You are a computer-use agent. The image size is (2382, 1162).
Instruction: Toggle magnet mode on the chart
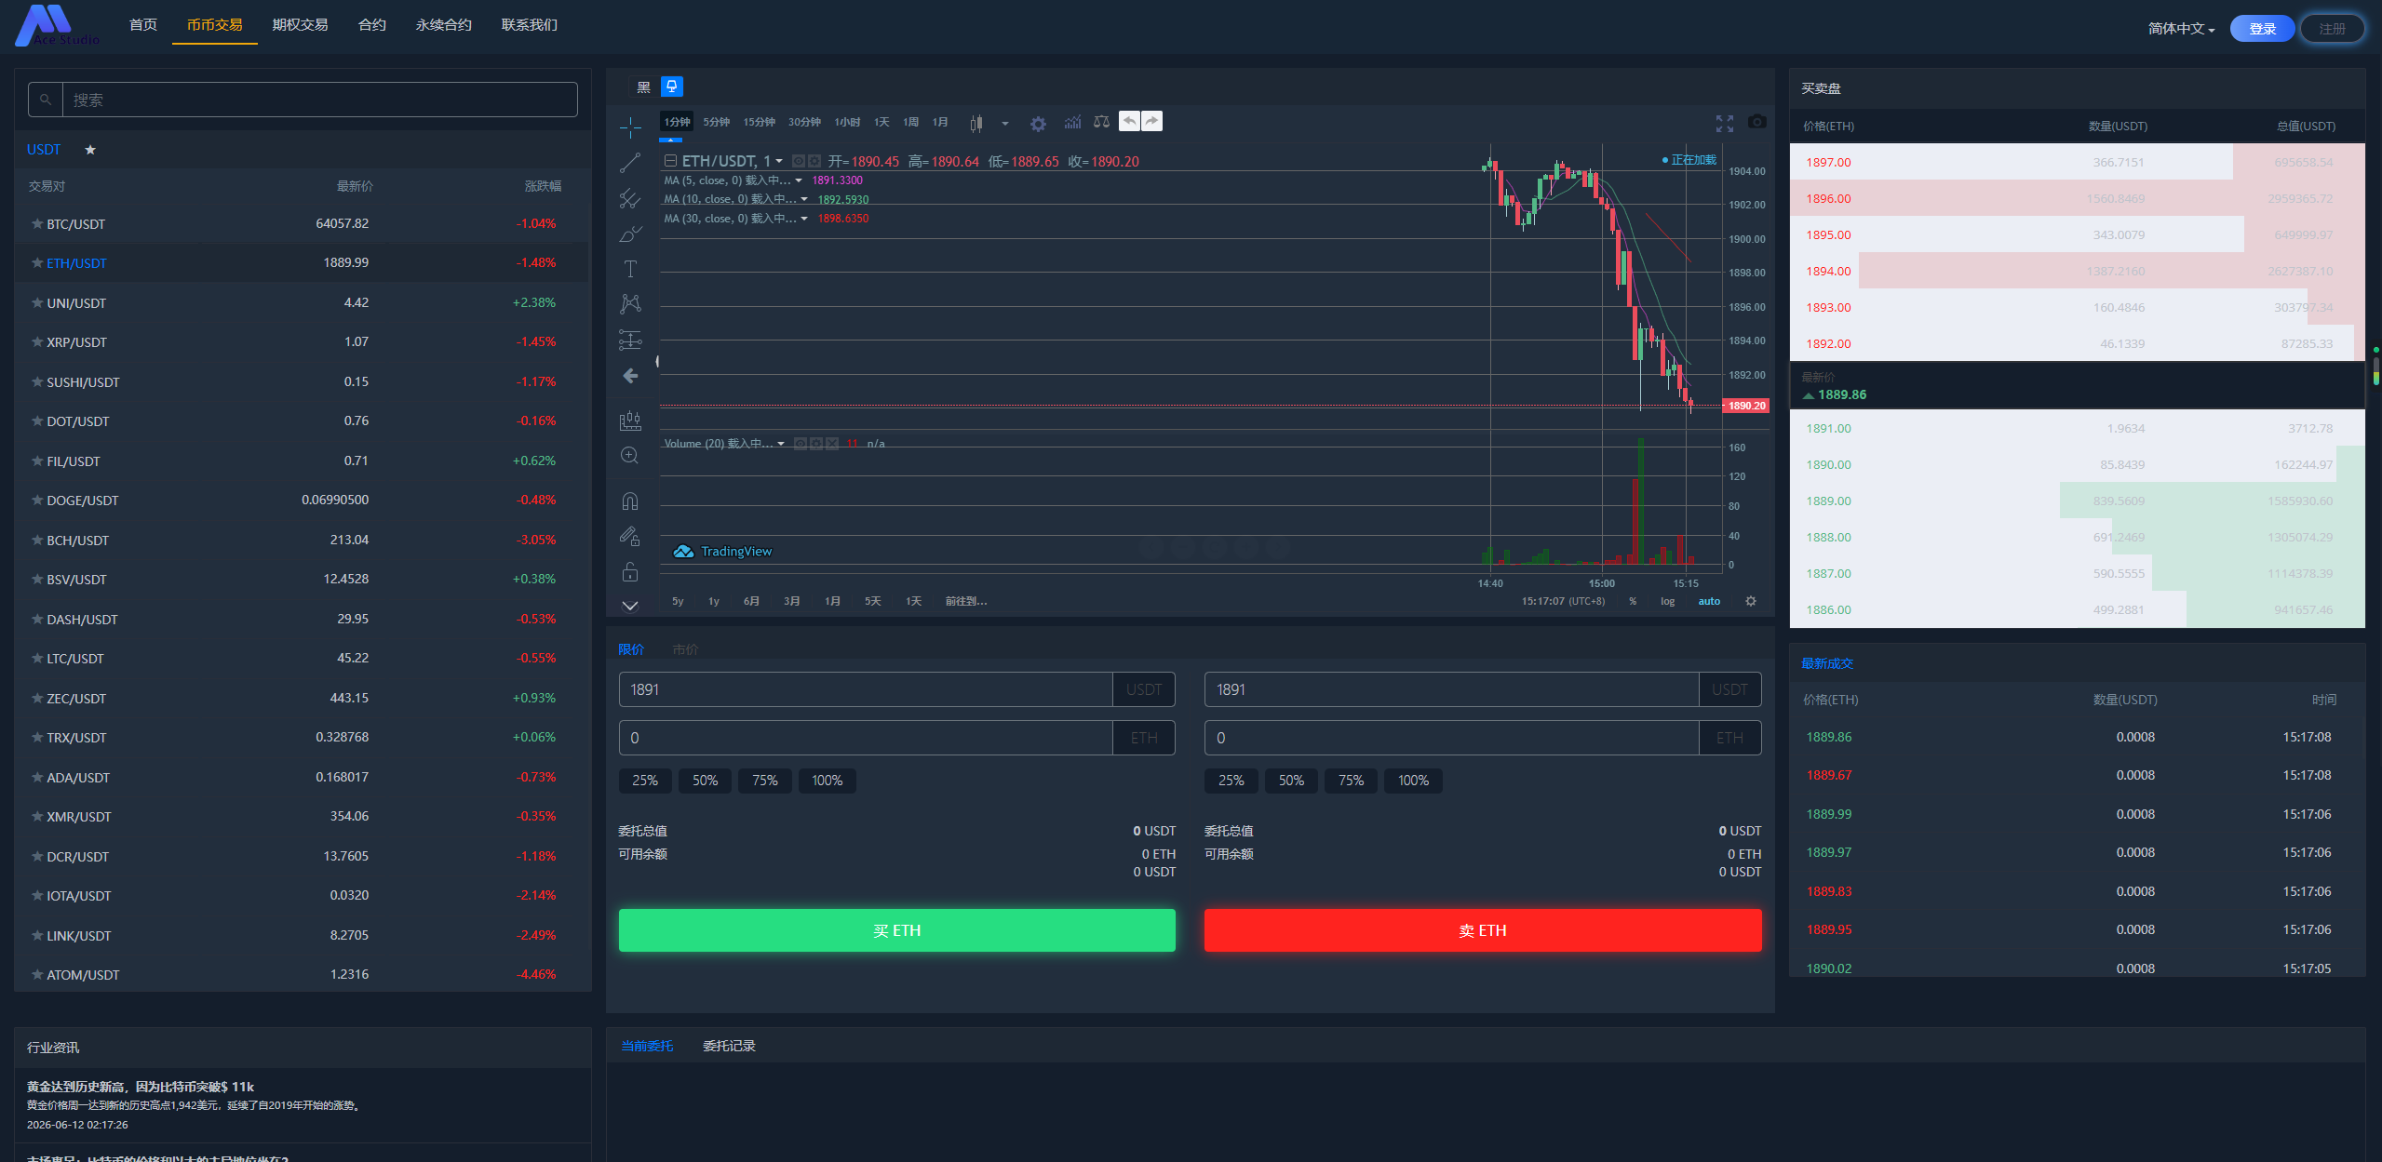[x=630, y=501]
